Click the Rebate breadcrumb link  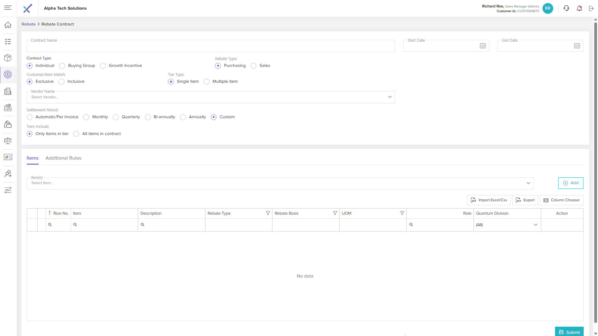point(29,24)
